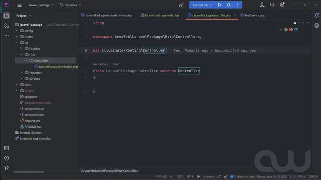
Task: Debug the current file
Action: 229,5
